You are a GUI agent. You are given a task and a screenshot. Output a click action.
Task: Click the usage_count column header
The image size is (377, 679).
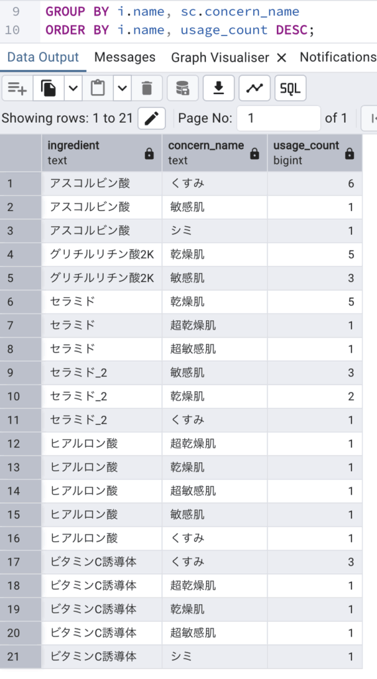pos(314,153)
